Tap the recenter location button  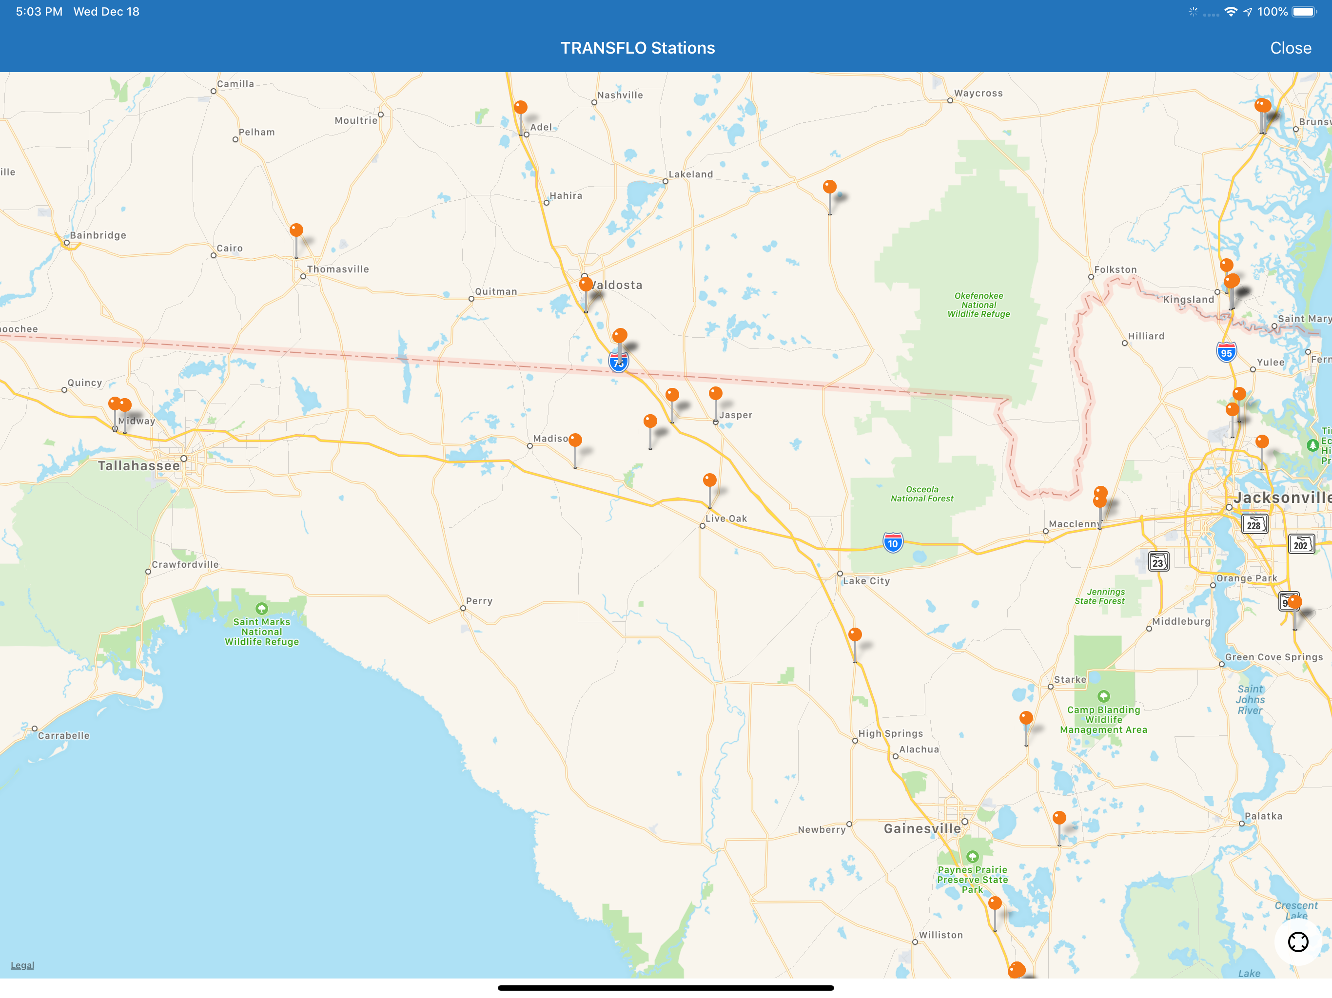(1298, 941)
